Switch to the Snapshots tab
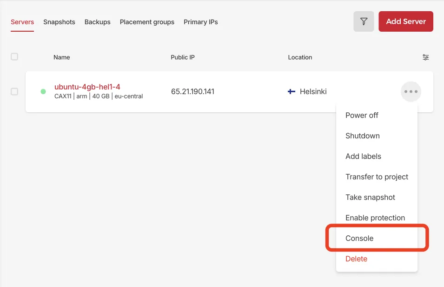Viewport: 444px width, 287px height. click(59, 22)
